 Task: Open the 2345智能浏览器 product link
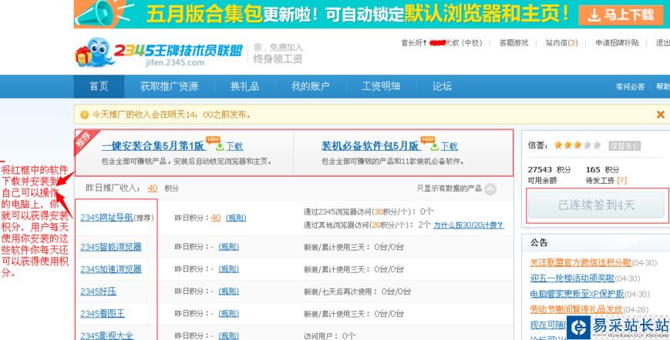click(111, 247)
